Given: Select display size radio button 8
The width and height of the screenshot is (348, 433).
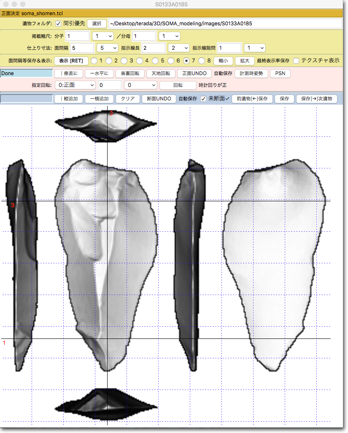Looking at the screenshot, I should tap(201, 60).
